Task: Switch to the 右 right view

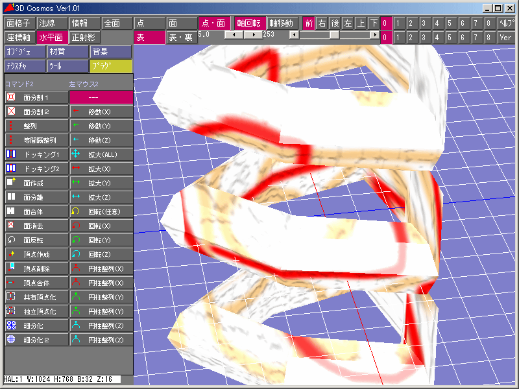Action: [x=322, y=23]
